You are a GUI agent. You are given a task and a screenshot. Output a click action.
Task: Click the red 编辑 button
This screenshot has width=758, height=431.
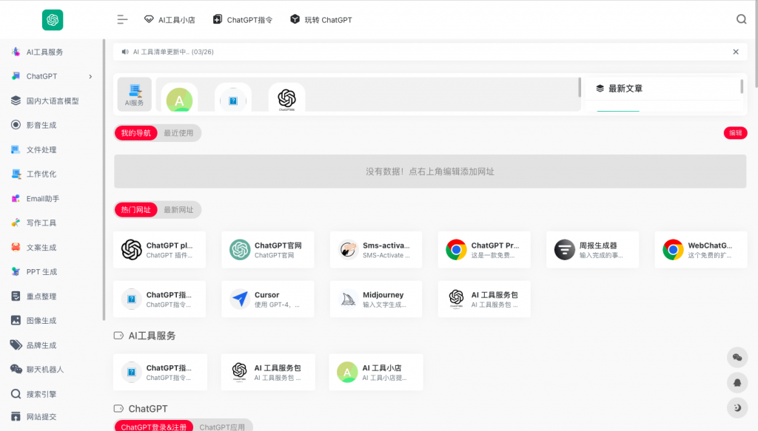pyautogui.click(x=735, y=133)
